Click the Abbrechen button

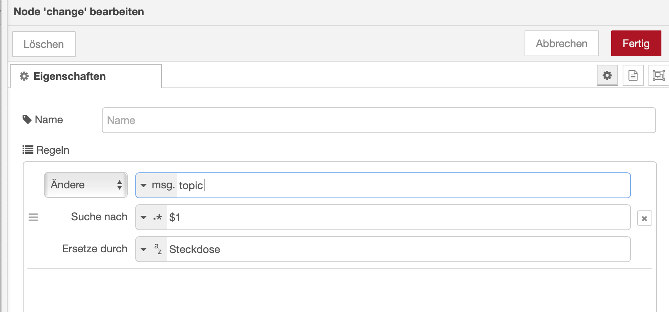pos(561,43)
